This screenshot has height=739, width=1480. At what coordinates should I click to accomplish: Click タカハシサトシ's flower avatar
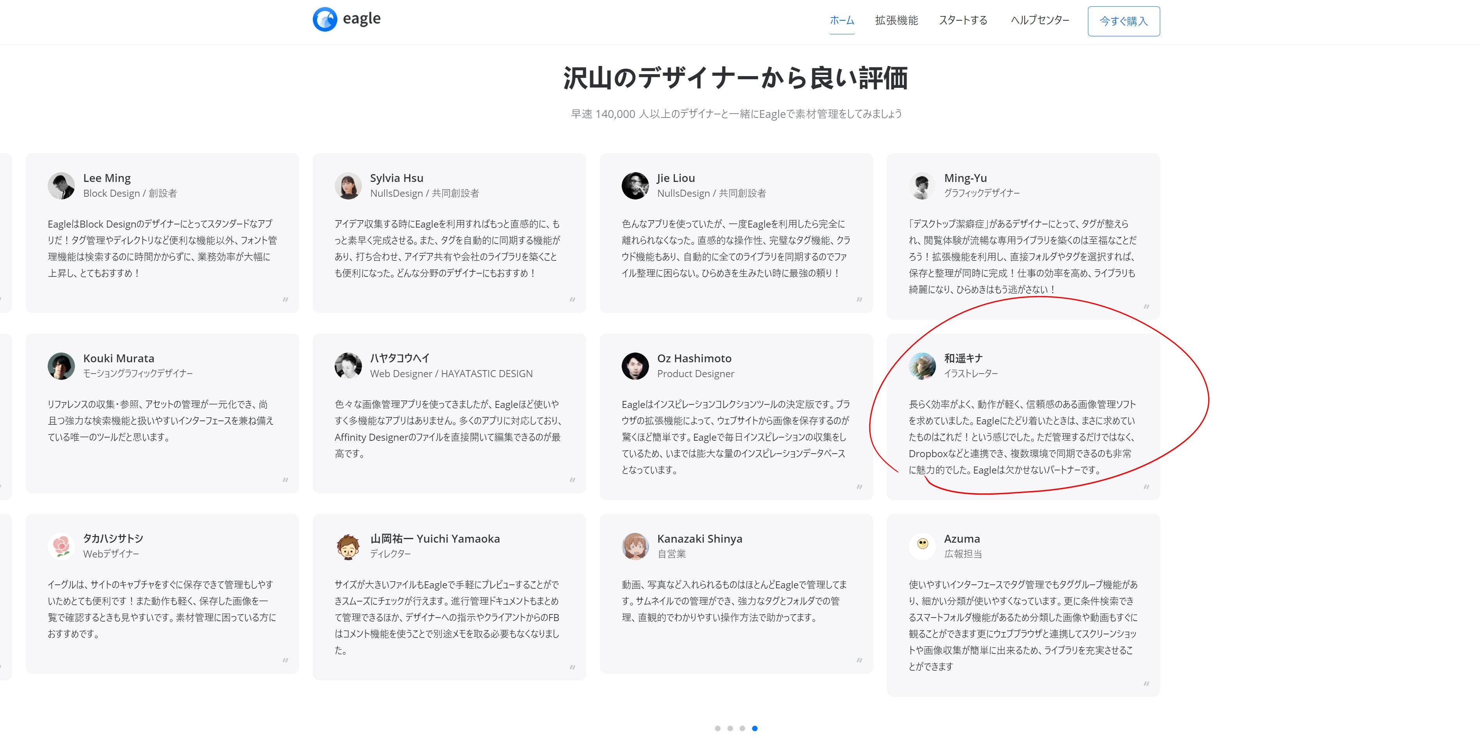click(61, 547)
